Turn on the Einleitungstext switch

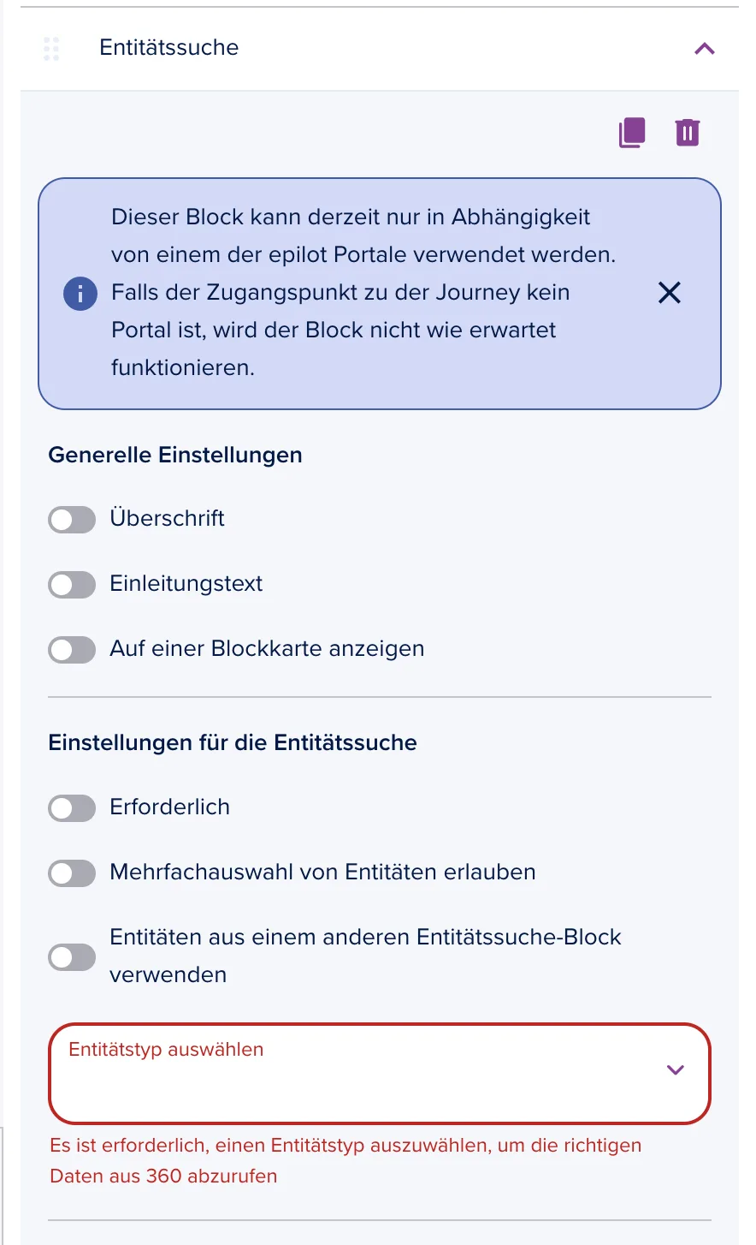tap(72, 584)
